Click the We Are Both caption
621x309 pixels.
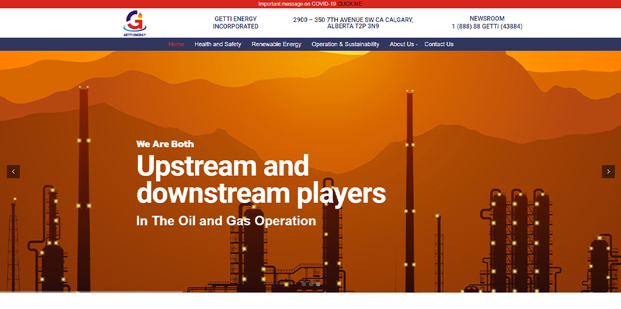(x=165, y=144)
